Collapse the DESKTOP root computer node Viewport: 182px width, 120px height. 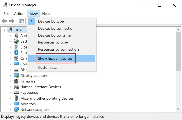4,30
